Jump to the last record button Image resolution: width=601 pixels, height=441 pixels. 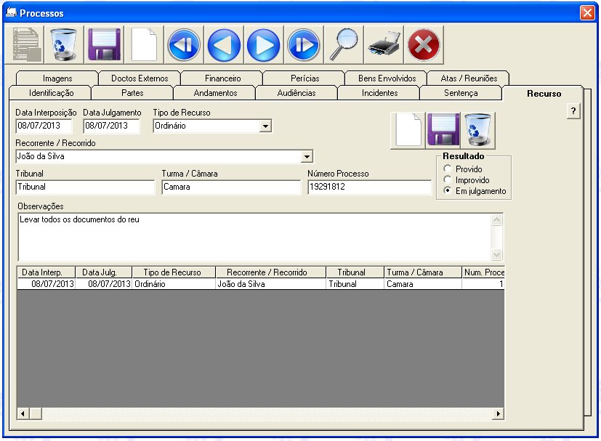click(304, 44)
